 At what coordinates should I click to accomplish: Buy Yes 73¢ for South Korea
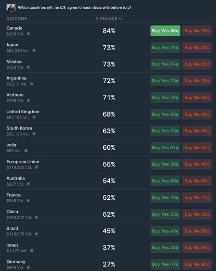tap(165, 131)
